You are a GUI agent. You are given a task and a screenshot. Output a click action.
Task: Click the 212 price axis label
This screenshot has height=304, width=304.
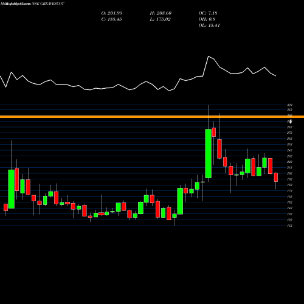point(289,168)
